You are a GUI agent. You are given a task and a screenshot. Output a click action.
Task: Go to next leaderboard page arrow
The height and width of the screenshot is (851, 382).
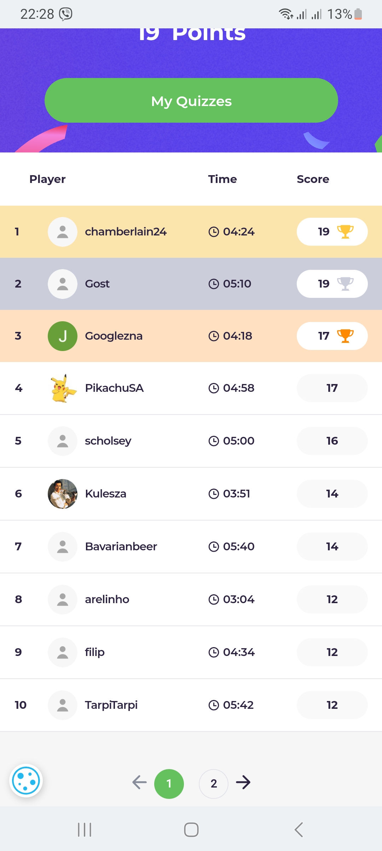(x=243, y=782)
